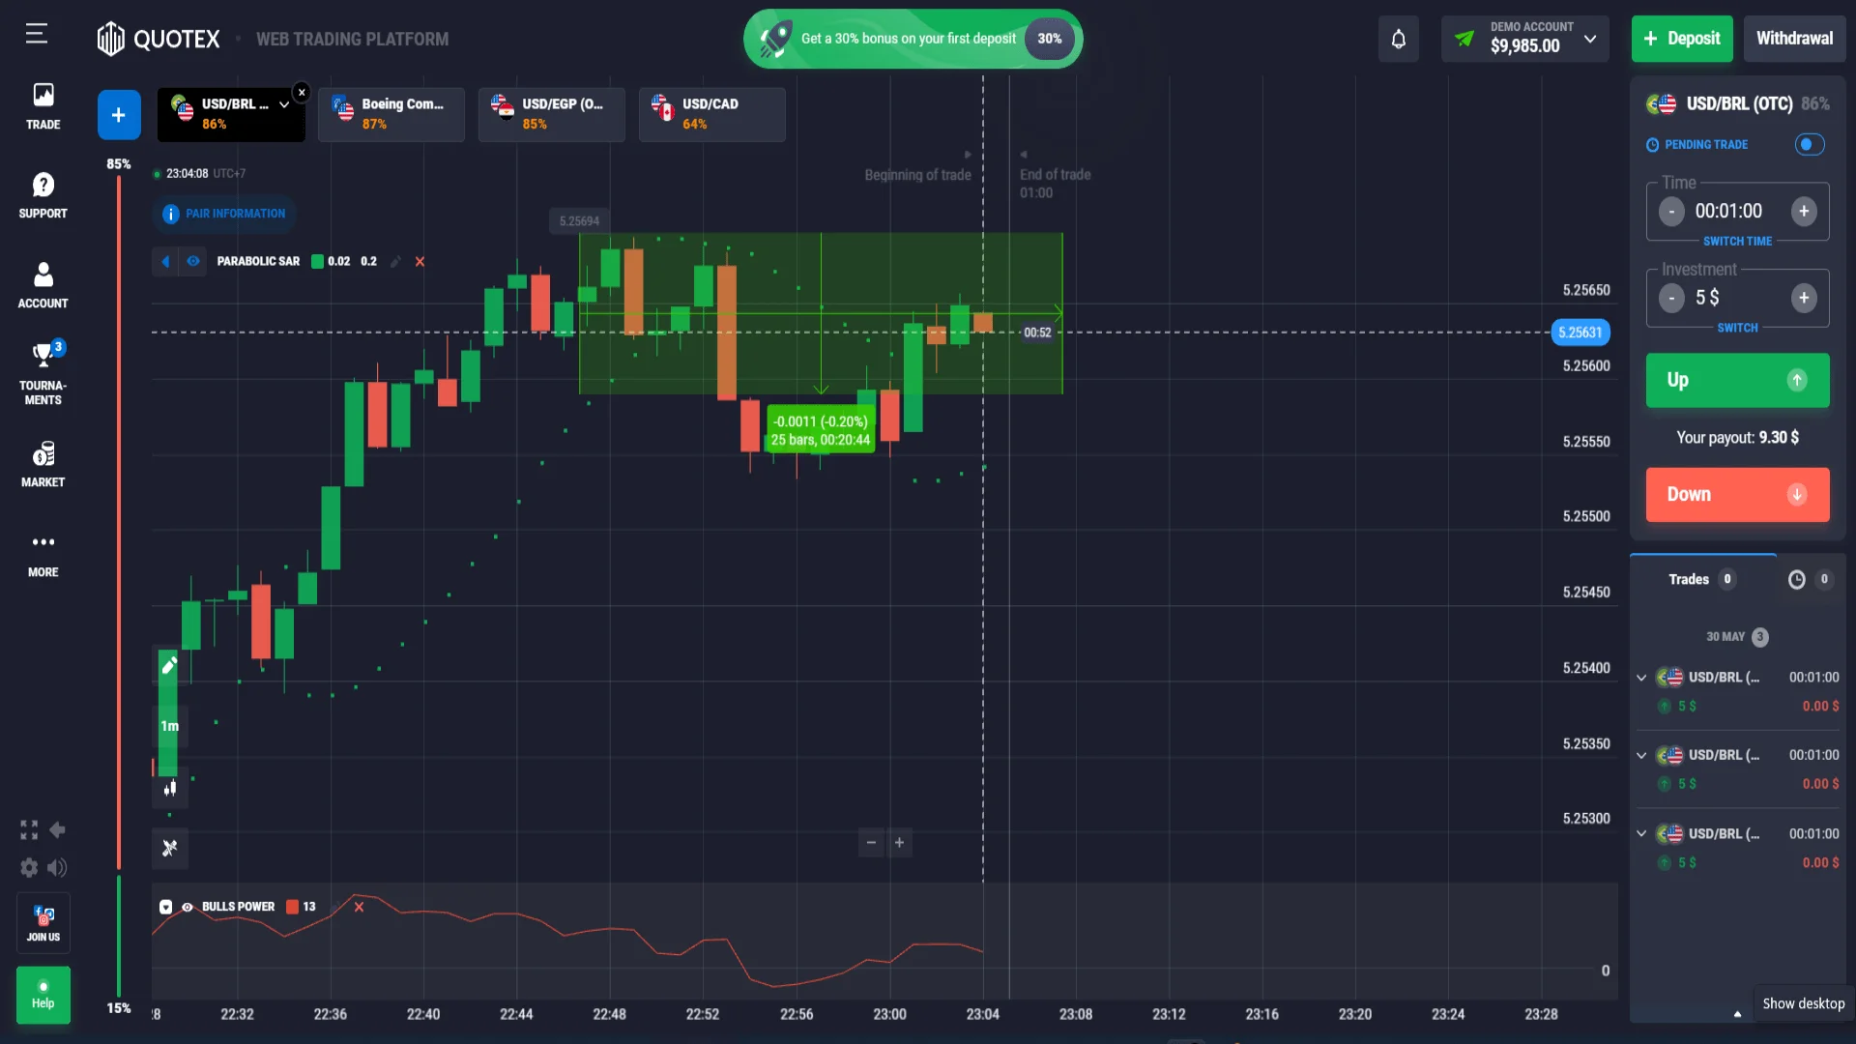Viewport: 1856px width, 1044px height.
Task: Open the Account section
Action: point(43,285)
